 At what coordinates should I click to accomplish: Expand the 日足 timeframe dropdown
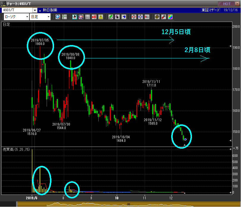point(49,17)
